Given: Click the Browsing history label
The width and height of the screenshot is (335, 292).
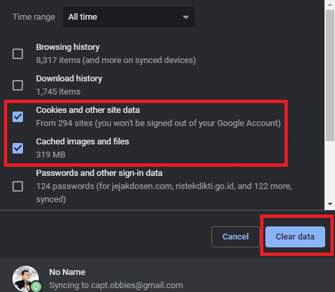Looking at the screenshot, I should (x=68, y=47).
